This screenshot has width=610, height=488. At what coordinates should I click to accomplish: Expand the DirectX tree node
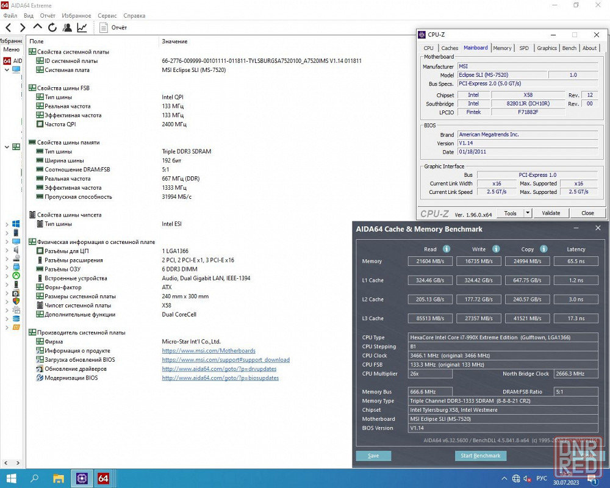[7, 276]
